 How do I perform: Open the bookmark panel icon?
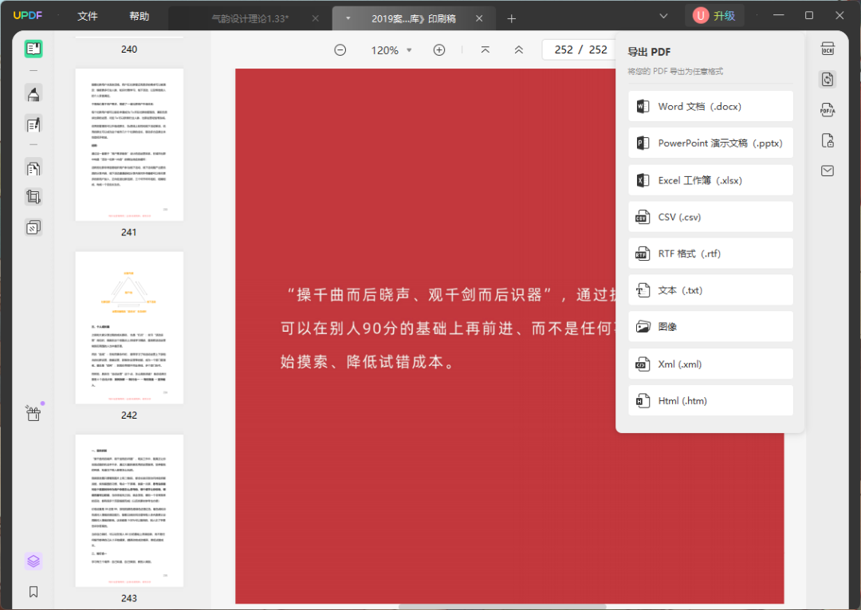click(x=33, y=592)
